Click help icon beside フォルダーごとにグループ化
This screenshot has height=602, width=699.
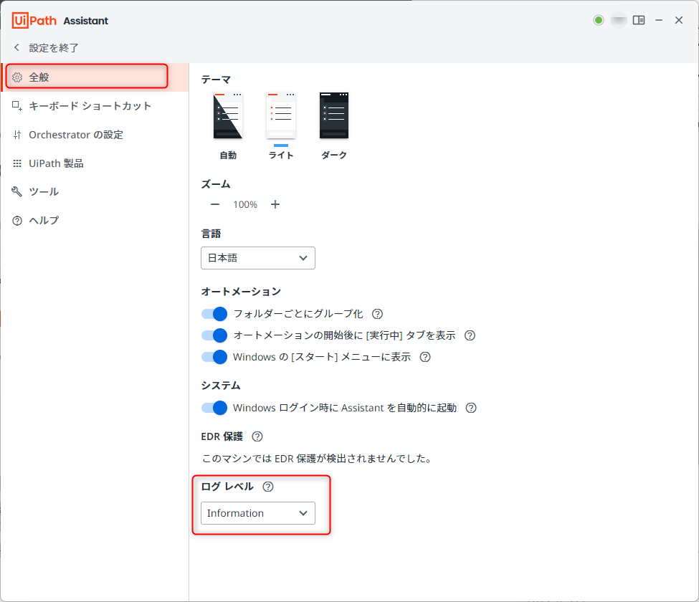[377, 314]
